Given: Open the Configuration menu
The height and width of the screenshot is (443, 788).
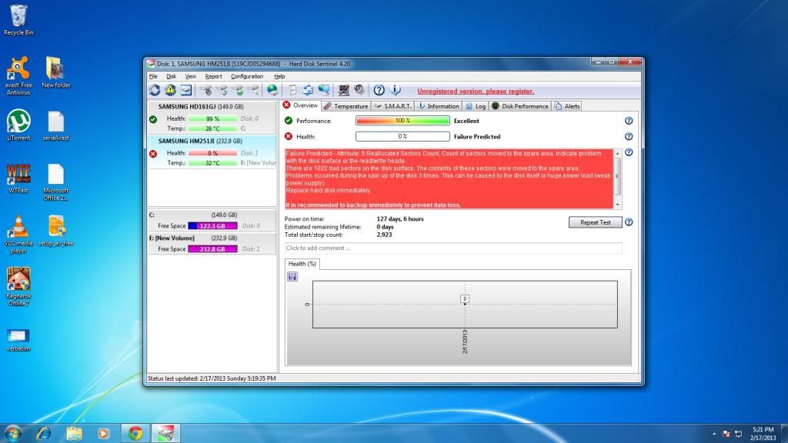Looking at the screenshot, I should (x=247, y=76).
